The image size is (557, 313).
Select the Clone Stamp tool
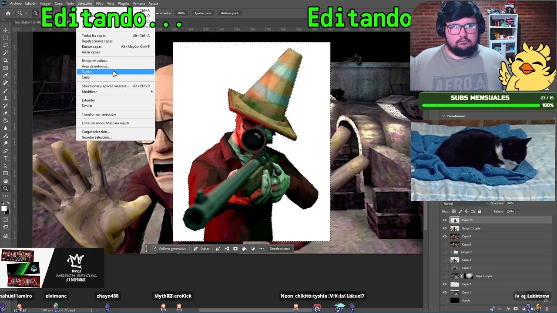6,98
